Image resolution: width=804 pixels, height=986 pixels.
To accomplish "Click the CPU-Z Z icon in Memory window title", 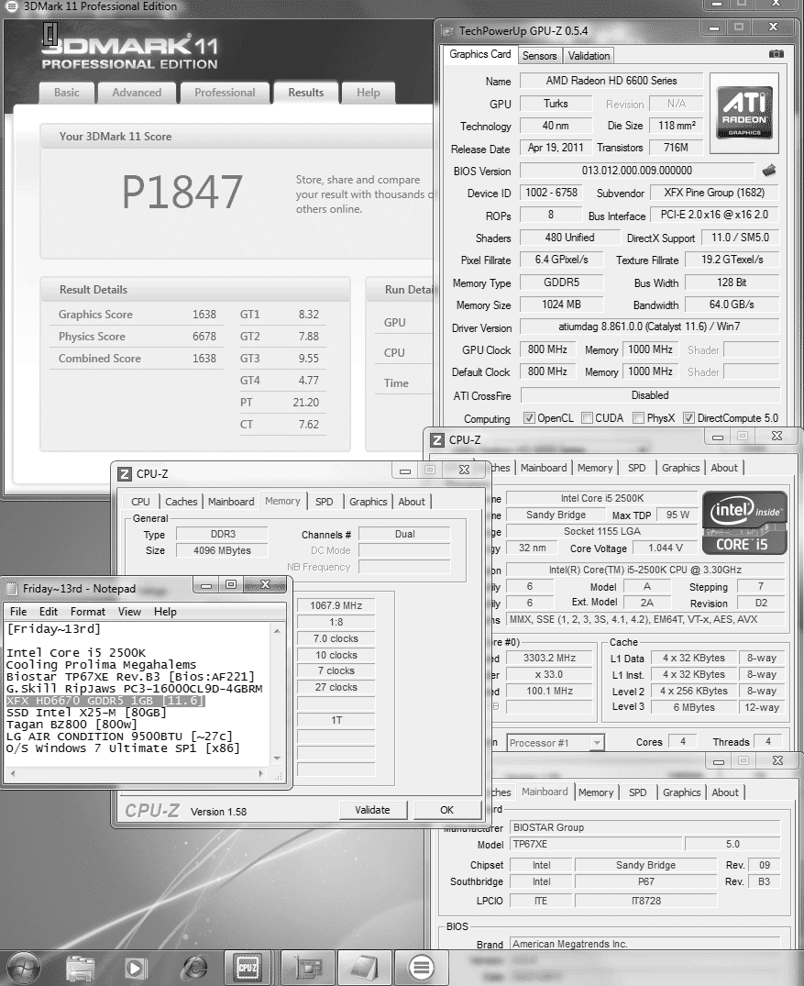I will pos(125,474).
